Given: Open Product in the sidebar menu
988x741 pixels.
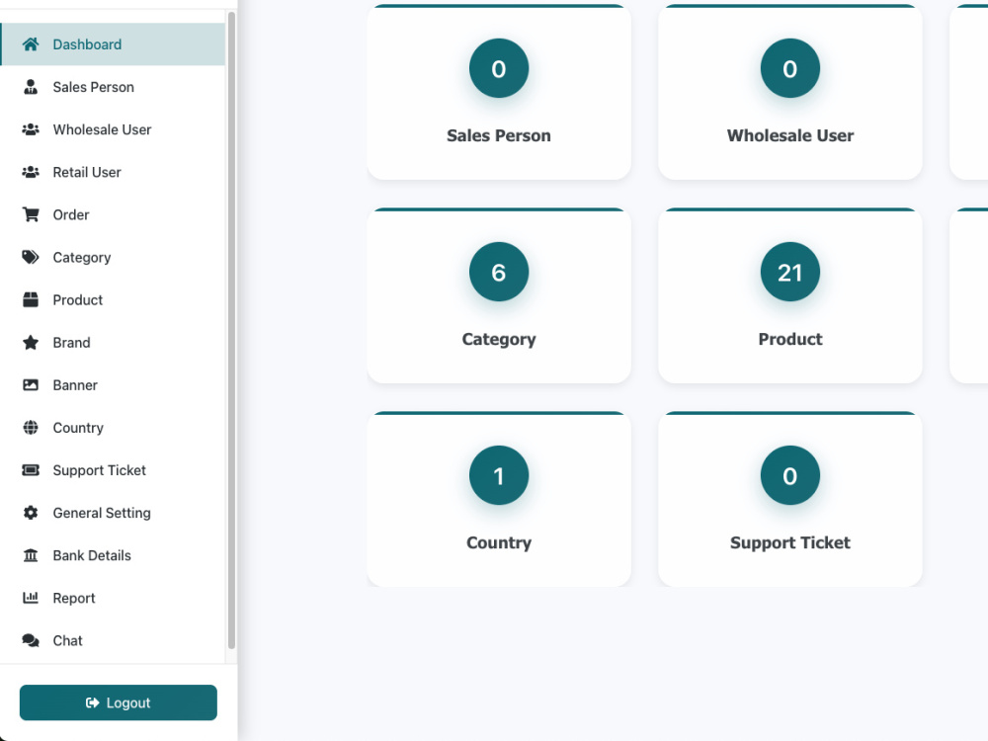Looking at the screenshot, I should click(x=113, y=300).
